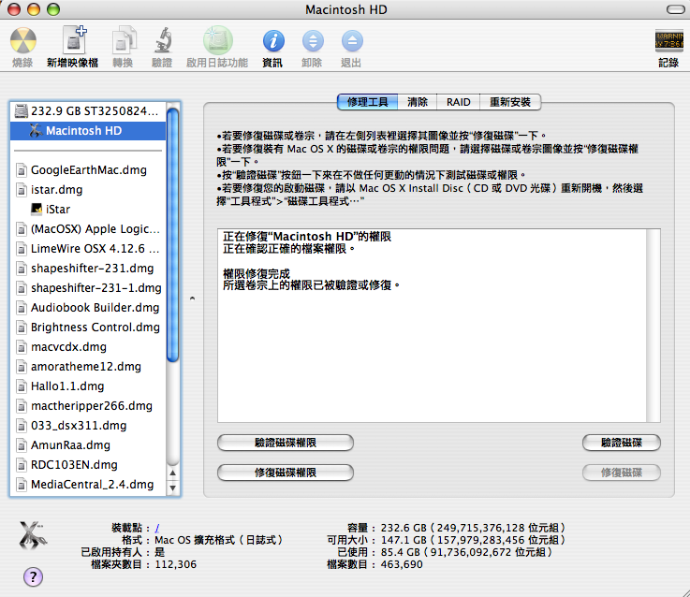Click the Convert (轉換) toolbar icon
This screenshot has width=690, height=597.
pyautogui.click(x=123, y=40)
